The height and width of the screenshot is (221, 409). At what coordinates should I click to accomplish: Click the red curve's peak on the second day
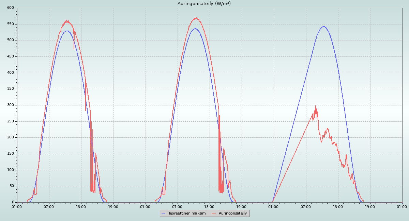pos(196,18)
